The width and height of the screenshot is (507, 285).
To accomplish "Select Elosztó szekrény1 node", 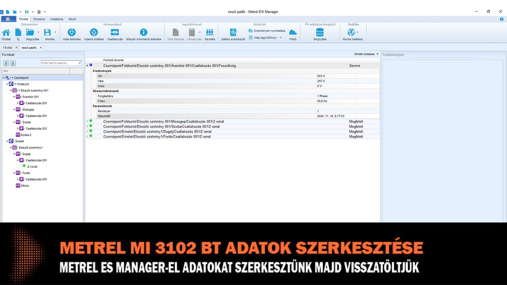I will click(30, 148).
